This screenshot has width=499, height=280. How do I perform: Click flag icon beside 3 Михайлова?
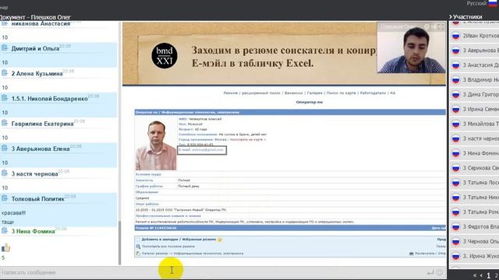pyautogui.click(x=455, y=124)
